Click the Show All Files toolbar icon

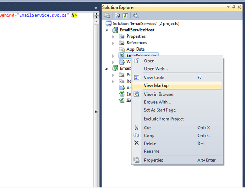pyautogui.click(x=117, y=15)
